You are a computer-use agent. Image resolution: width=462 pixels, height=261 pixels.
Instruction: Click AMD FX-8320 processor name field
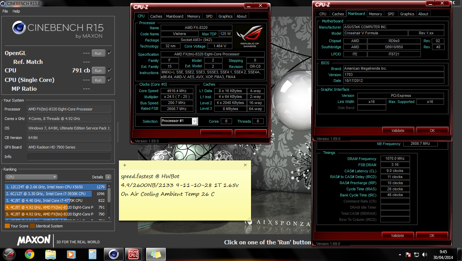coord(196,28)
